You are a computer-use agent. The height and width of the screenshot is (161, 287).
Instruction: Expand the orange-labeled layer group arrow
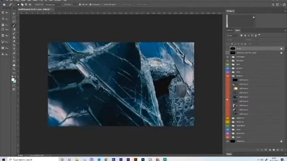point(230,118)
